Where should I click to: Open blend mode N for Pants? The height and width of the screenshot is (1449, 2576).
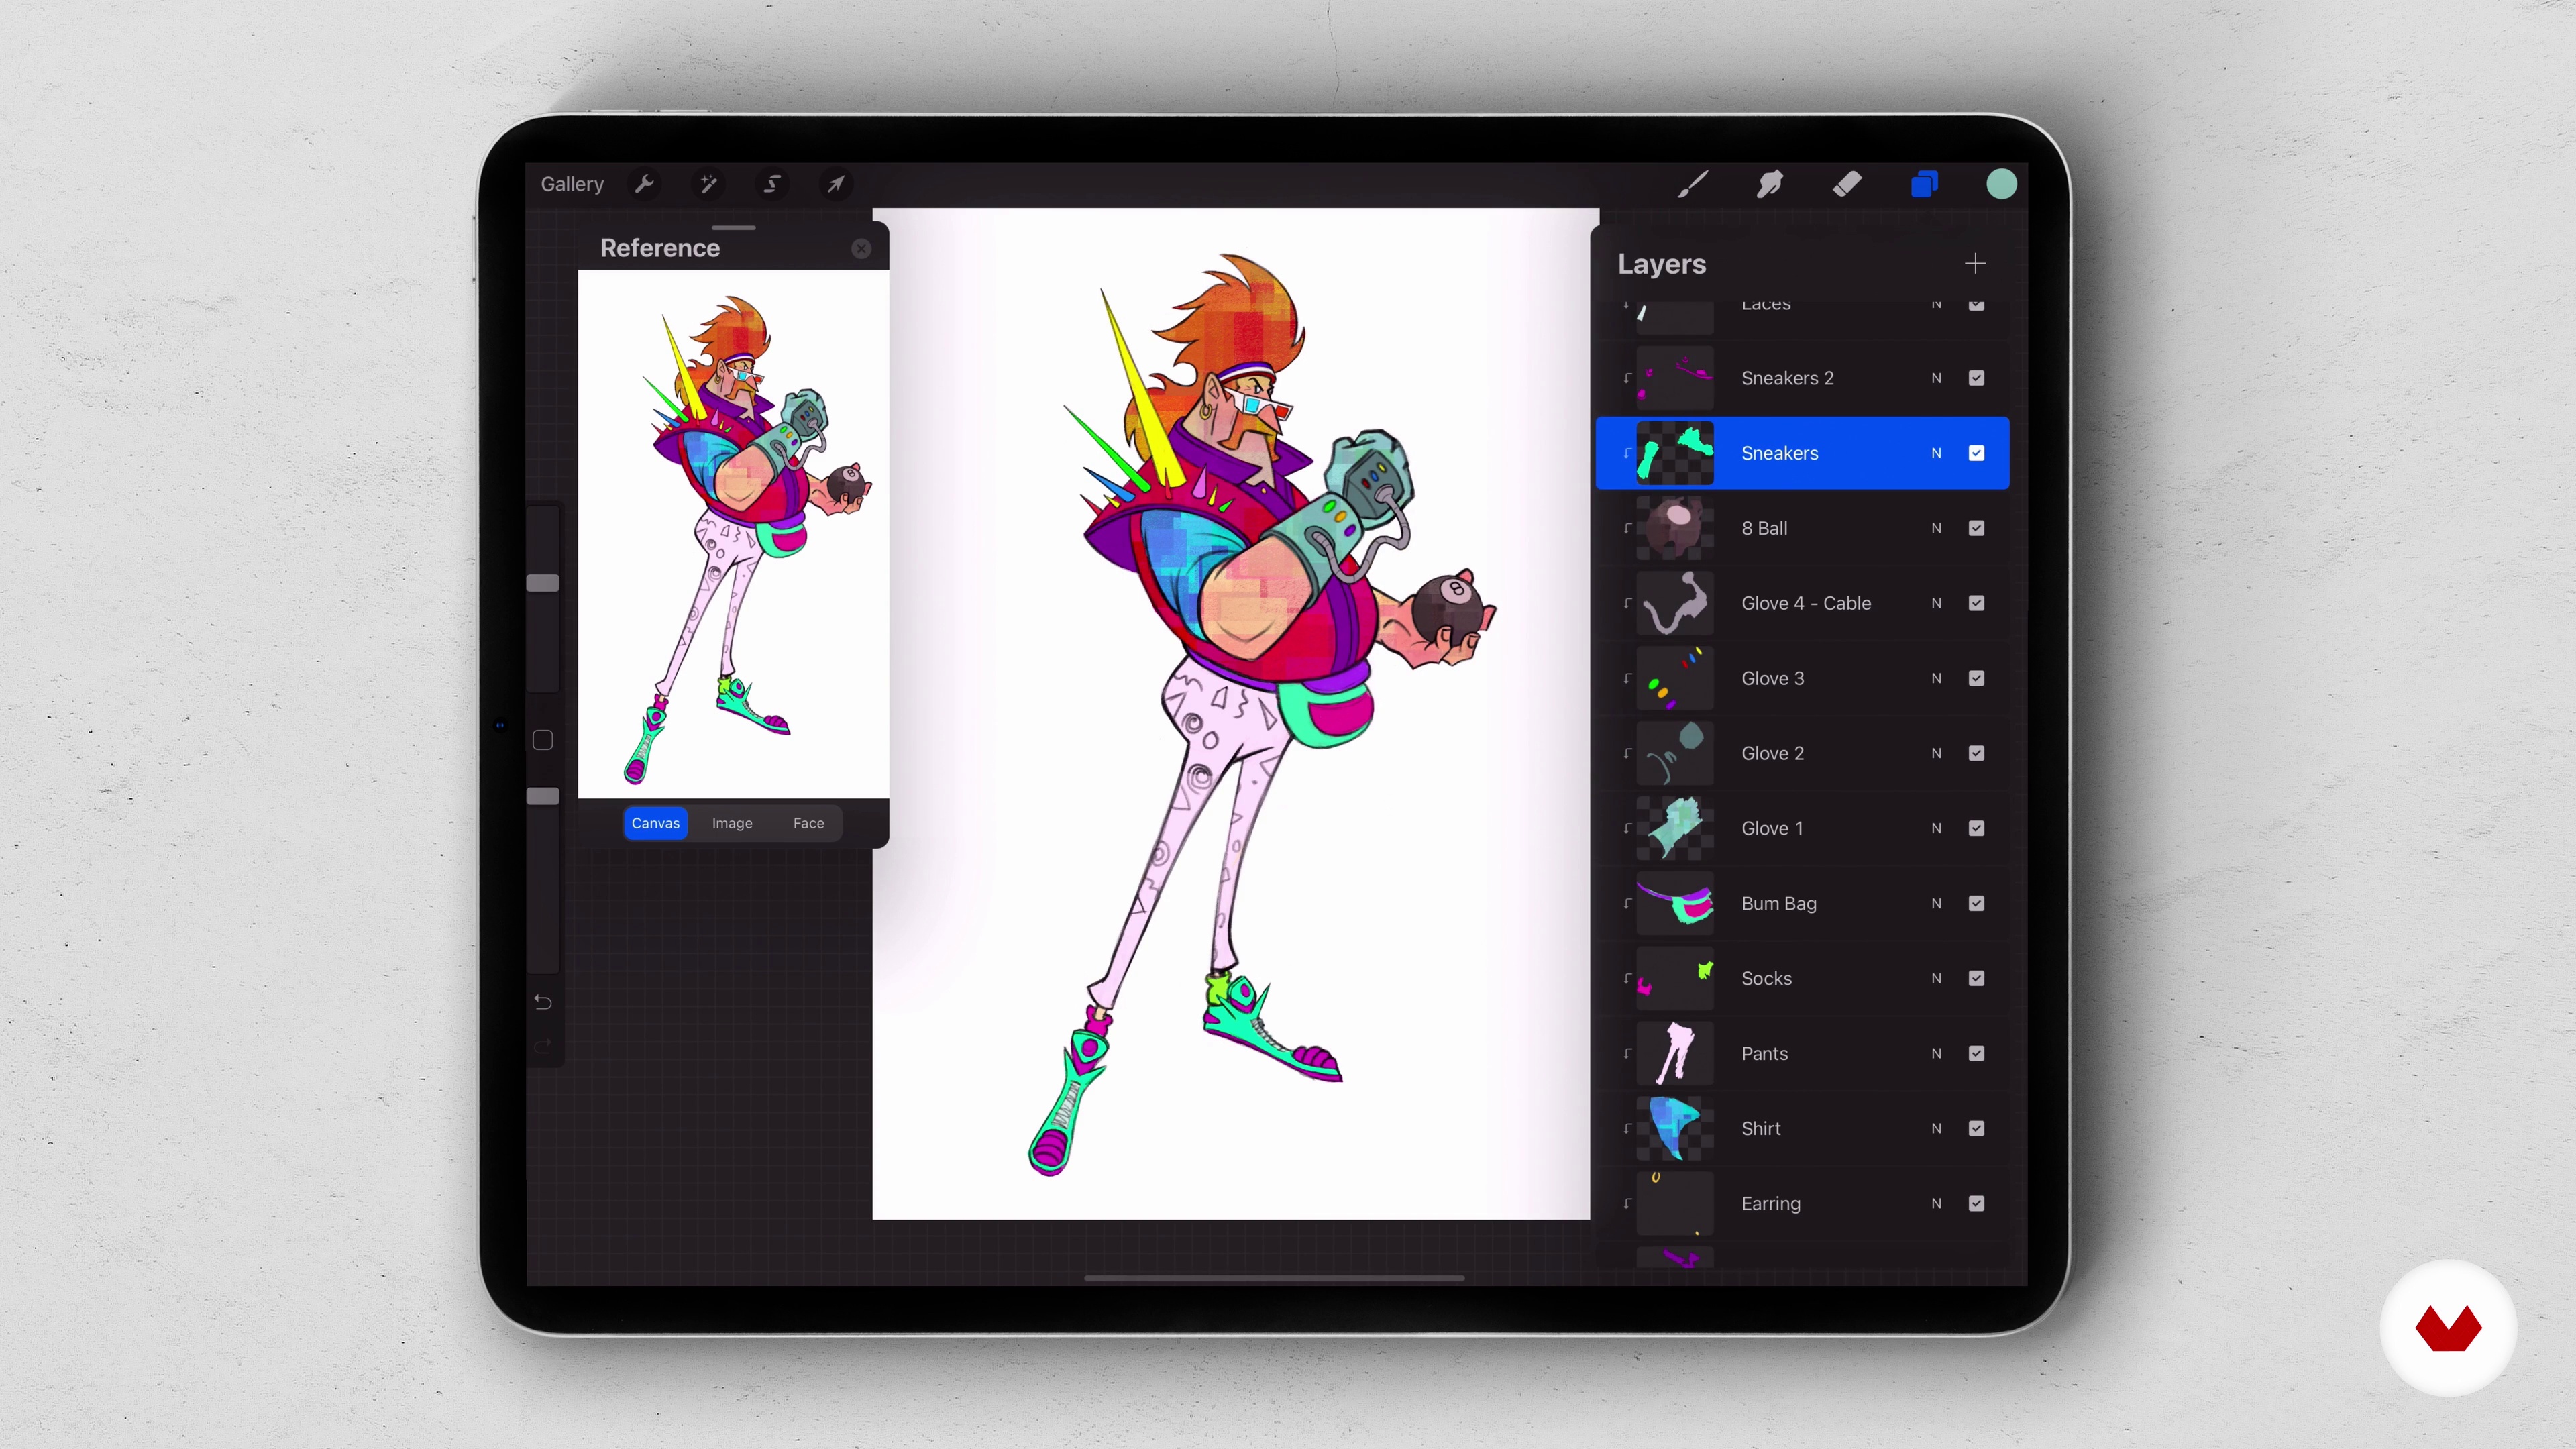point(1936,1053)
